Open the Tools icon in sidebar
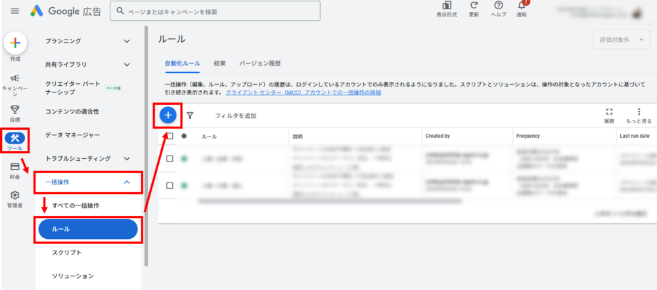Screen dimensions: 657x290 [x=15, y=138]
